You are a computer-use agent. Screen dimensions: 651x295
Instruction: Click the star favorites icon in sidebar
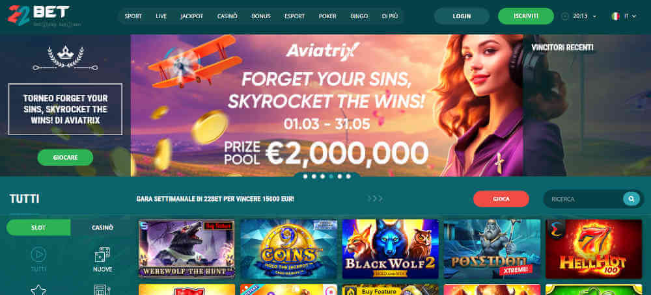(38, 290)
